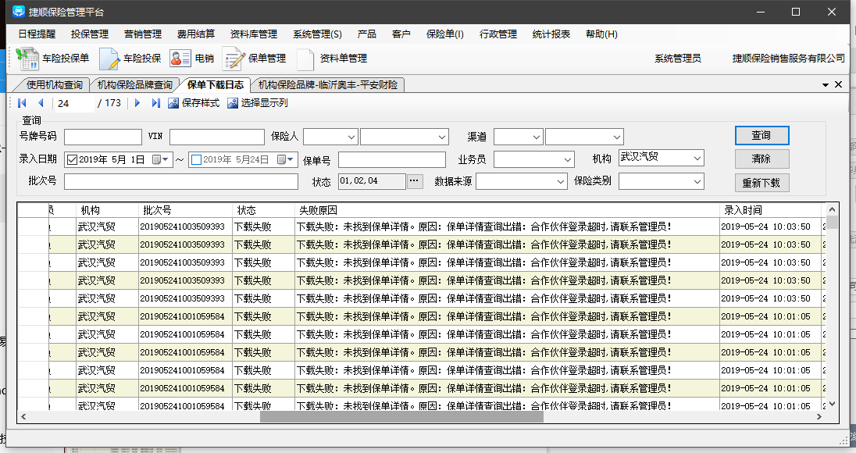Enable the end date checkbox for 5月24日

(x=196, y=160)
